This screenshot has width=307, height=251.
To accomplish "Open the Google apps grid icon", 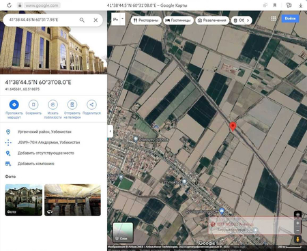I will click(274, 18).
